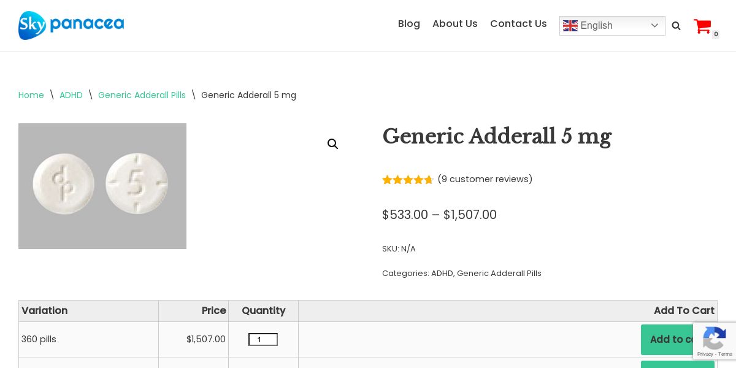Read the 9 customer reviews link

[485, 179]
